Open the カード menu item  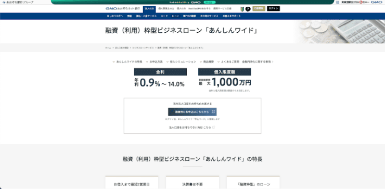pyautogui.click(x=164, y=16)
